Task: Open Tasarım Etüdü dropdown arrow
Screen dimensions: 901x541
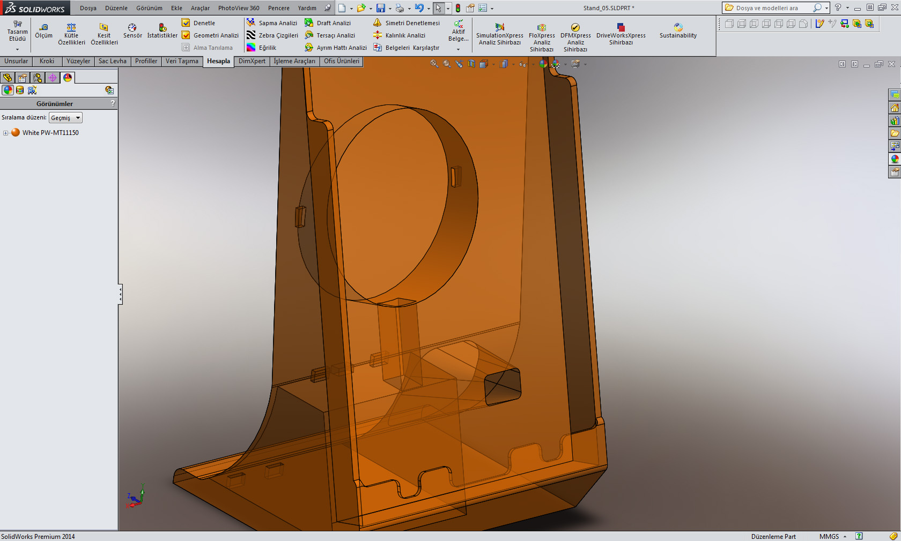Action: click(x=17, y=49)
